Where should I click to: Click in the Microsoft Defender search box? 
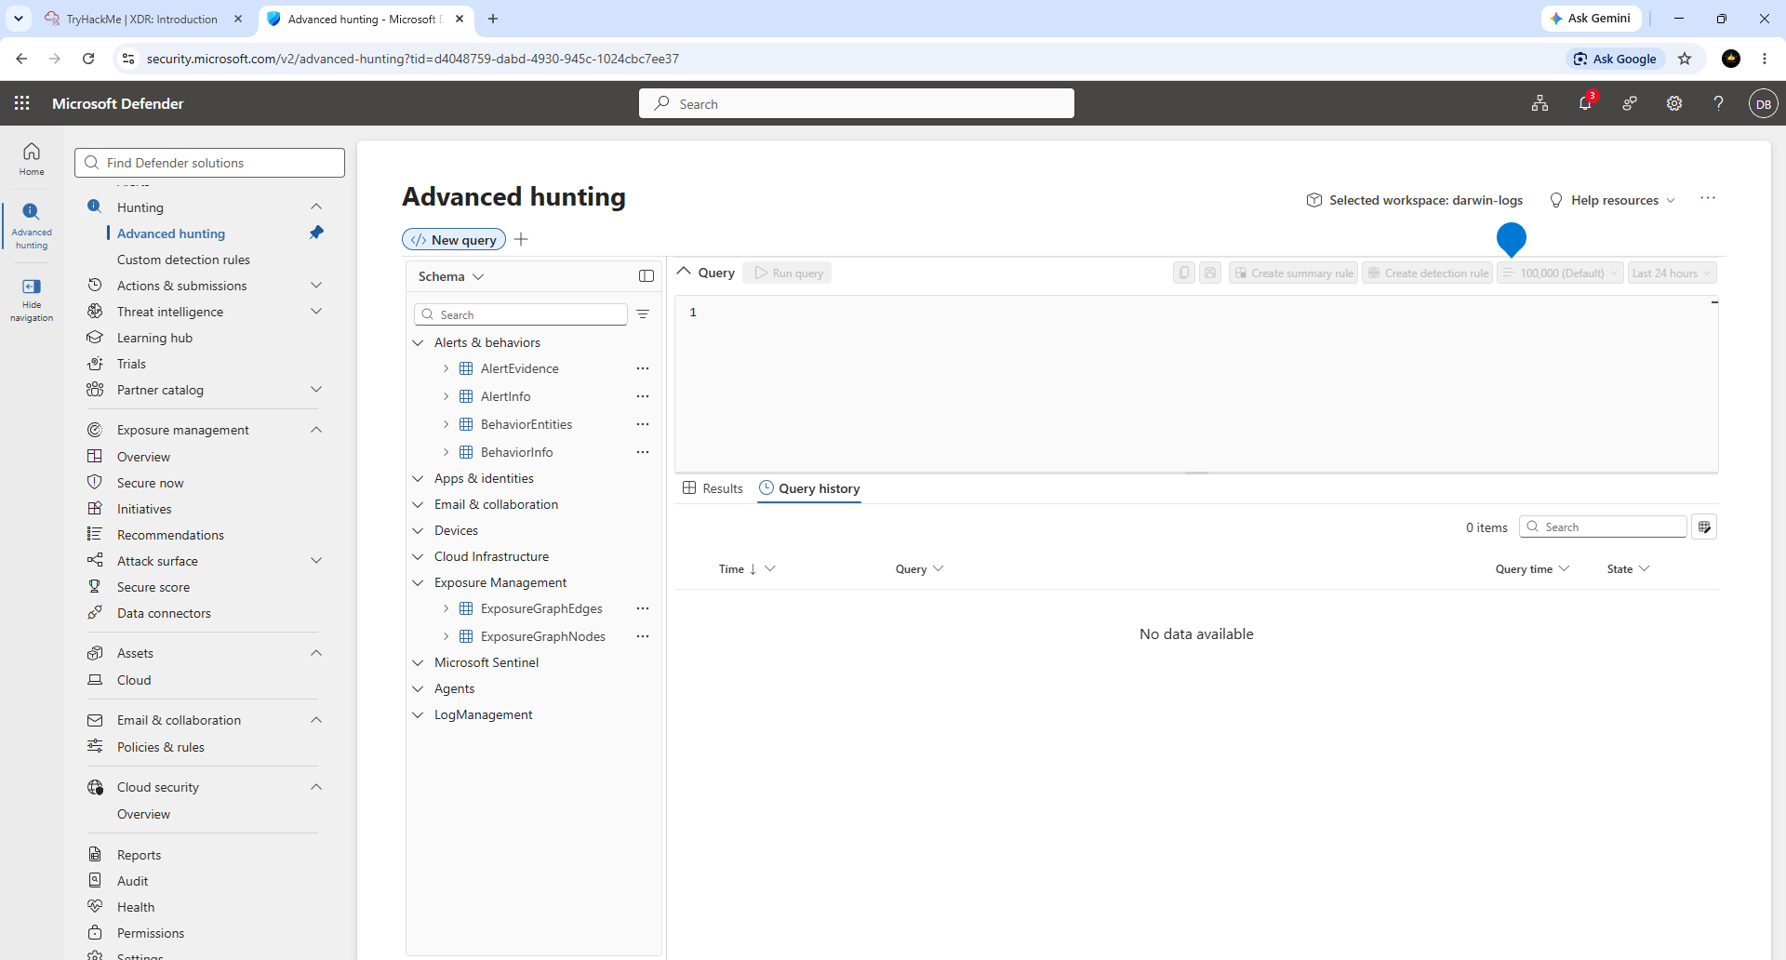[857, 103]
